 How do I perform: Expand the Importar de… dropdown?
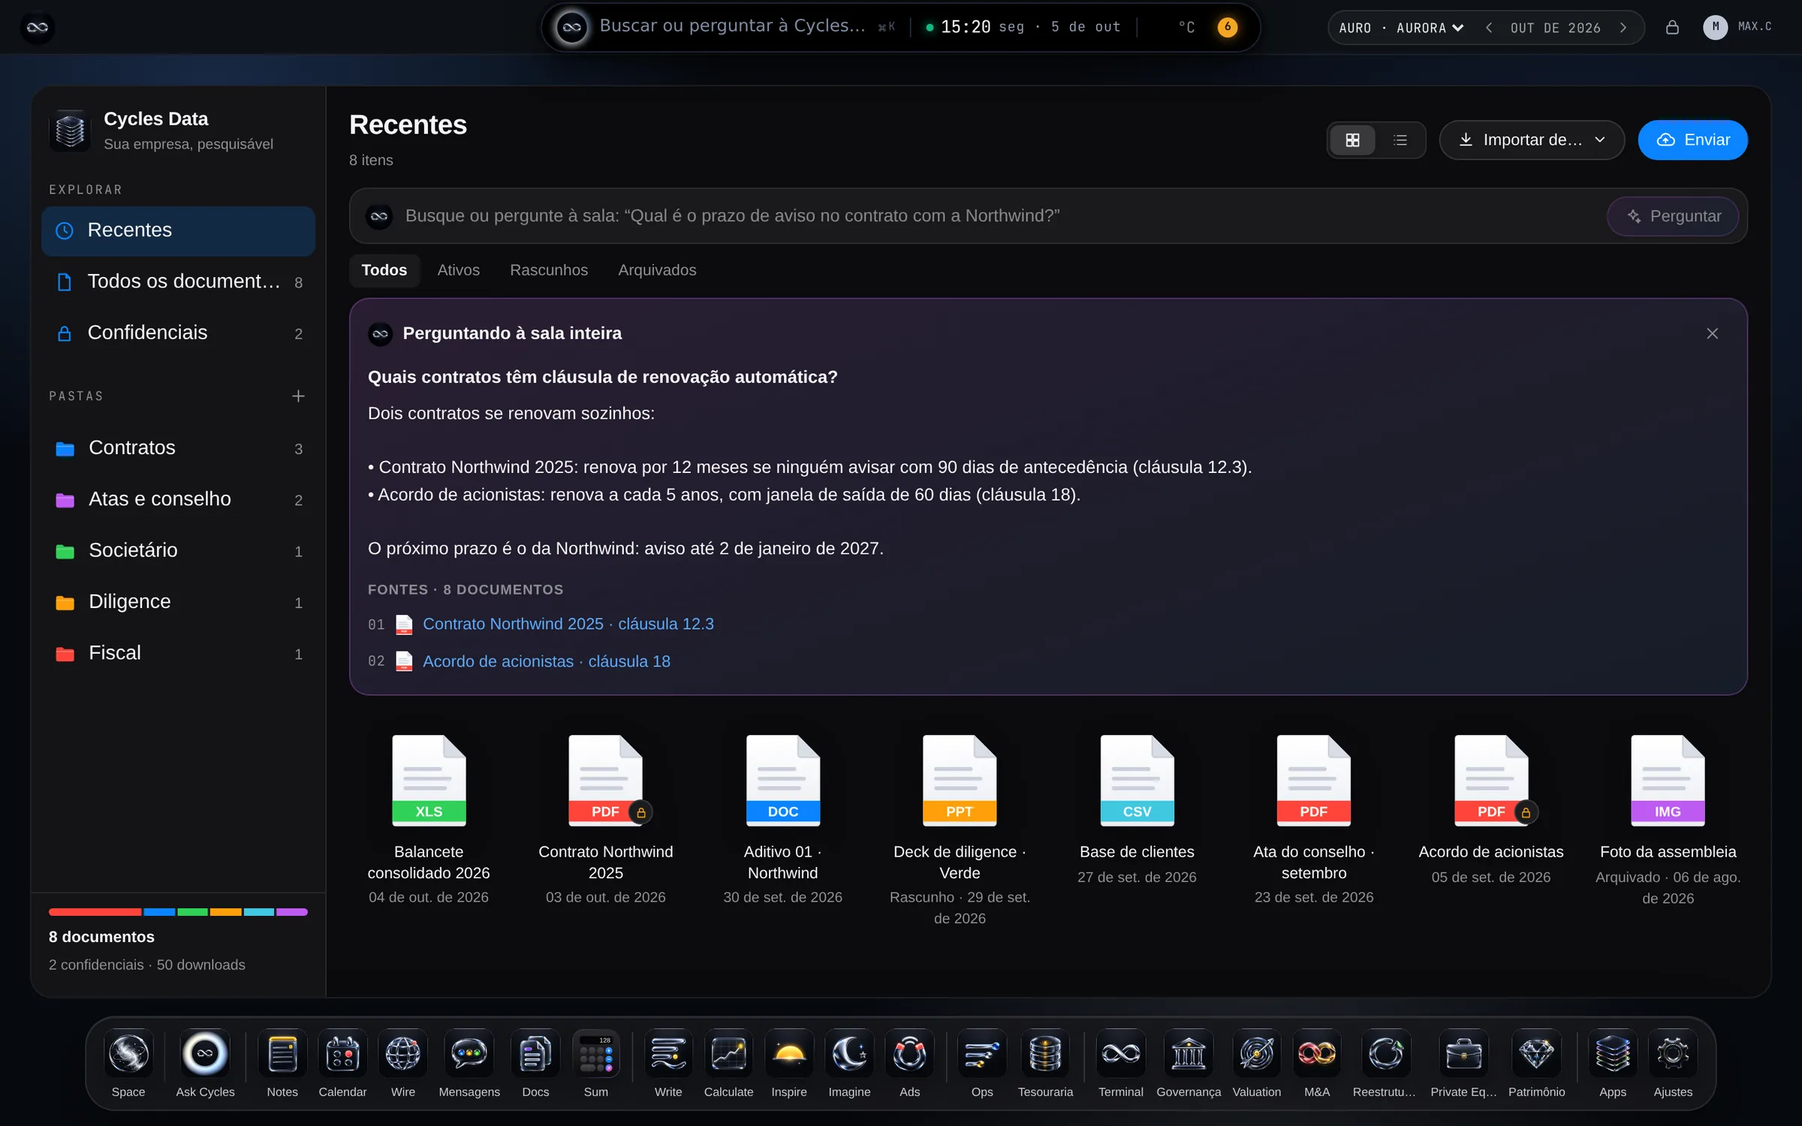[1532, 140]
